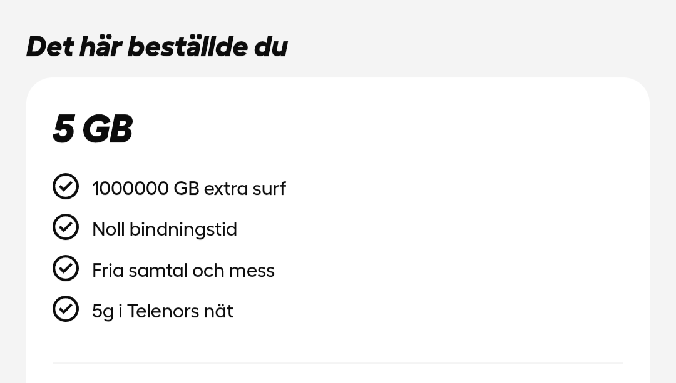Click the white order summary card
Viewport: 676px width, 383px height.
[338, 219]
